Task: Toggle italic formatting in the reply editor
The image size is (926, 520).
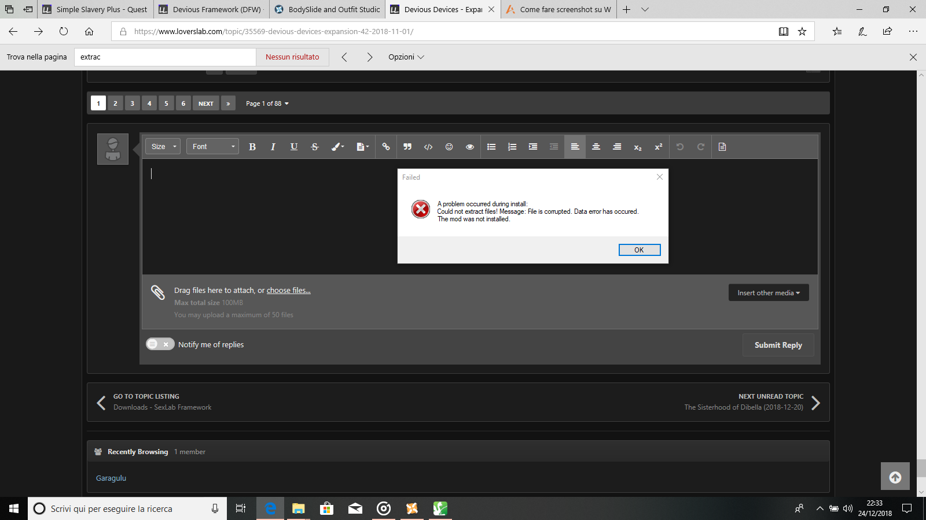Action: 273,147
